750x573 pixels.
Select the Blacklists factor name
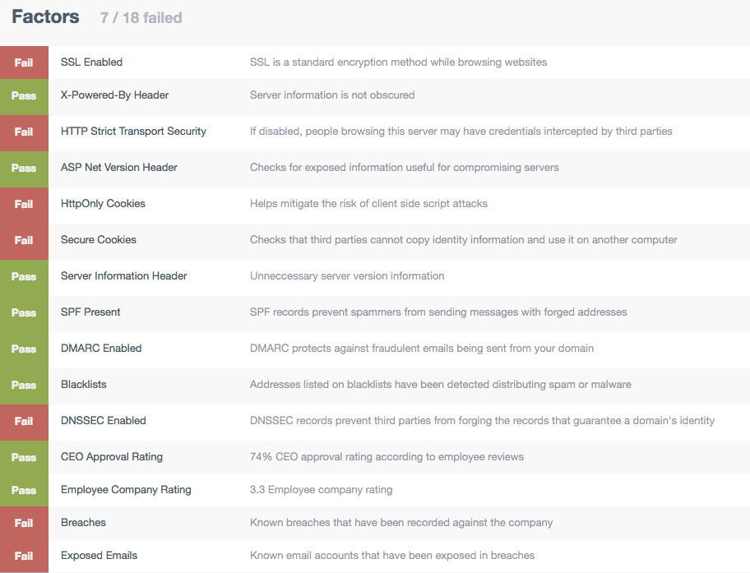(x=83, y=385)
